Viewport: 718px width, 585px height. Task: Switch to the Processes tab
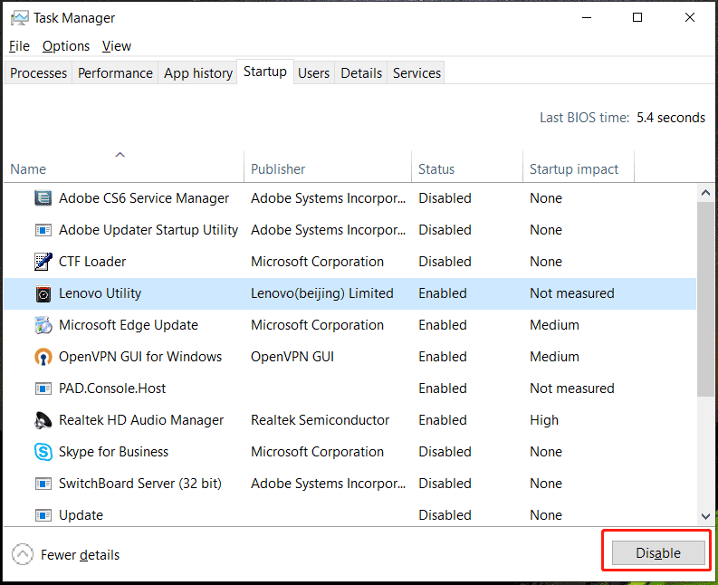pos(38,72)
